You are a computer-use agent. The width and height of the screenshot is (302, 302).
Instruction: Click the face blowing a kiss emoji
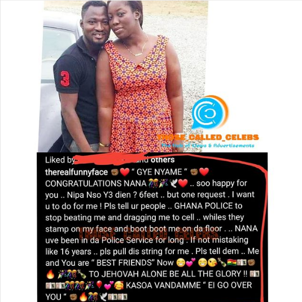pos(212,262)
